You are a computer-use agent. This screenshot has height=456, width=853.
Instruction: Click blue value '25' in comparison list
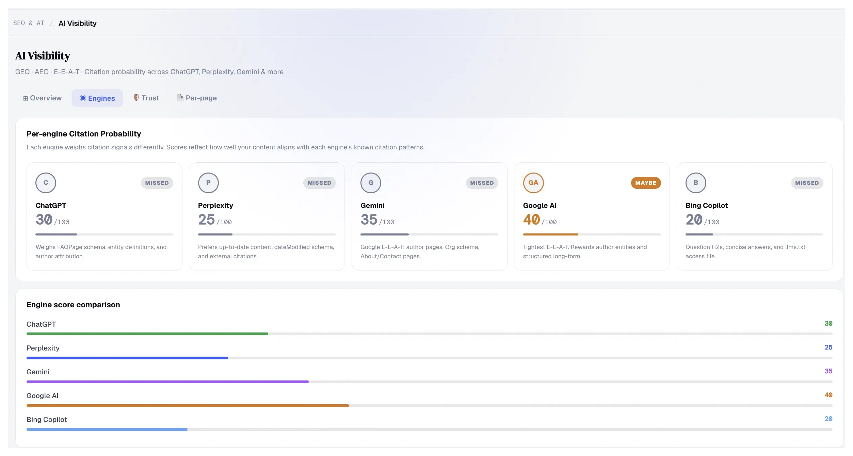coord(828,347)
